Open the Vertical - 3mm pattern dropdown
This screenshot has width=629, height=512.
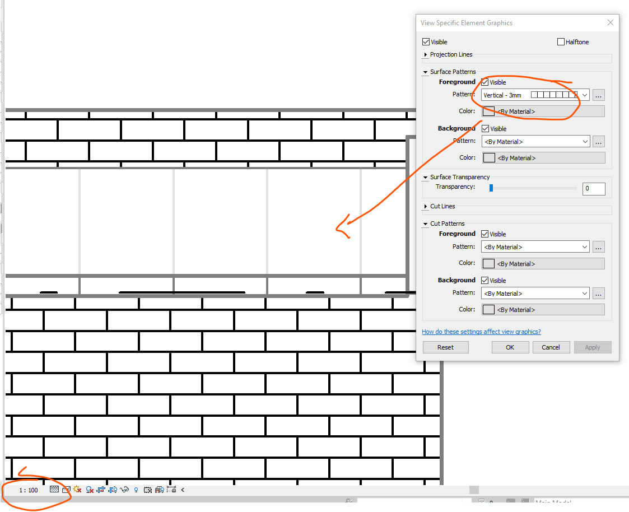pos(584,95)
